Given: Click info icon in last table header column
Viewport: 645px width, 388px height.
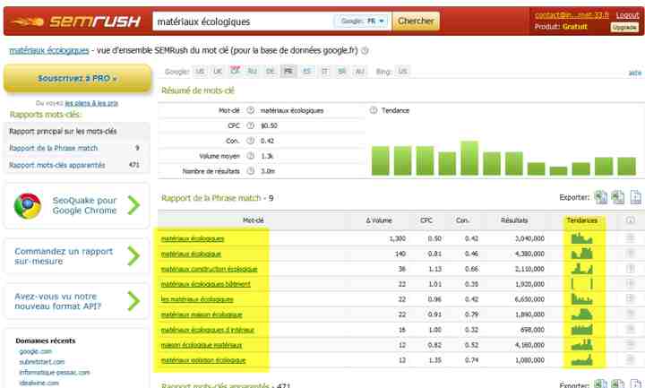Looking at the screenshot, I should pos(630,220).
